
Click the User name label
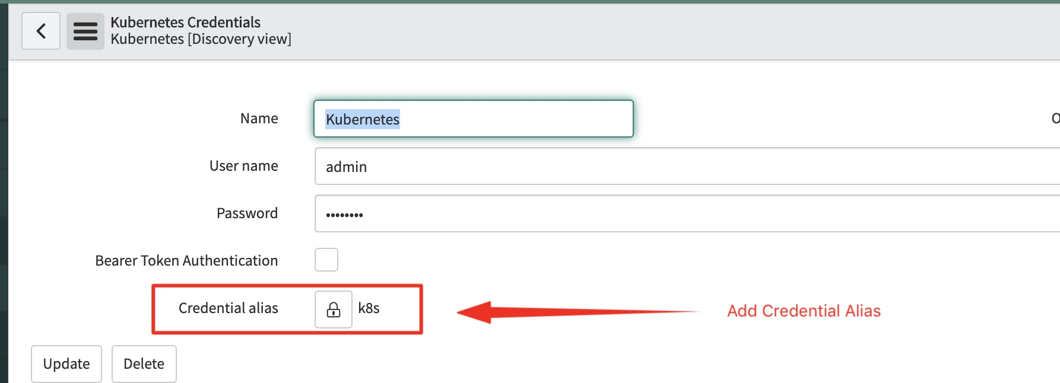click(243, 166)
